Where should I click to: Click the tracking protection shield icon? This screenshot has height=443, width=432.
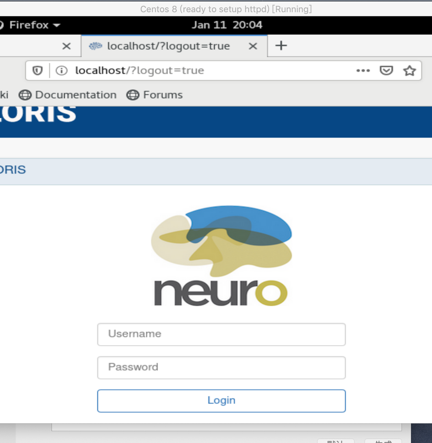click(x=38, y=70)
